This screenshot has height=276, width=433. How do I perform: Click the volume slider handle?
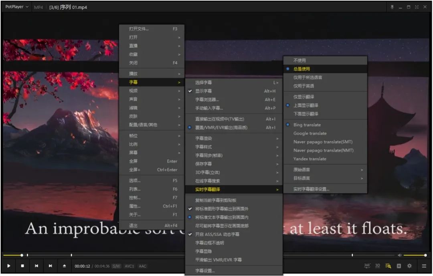[x=425, y=255]
